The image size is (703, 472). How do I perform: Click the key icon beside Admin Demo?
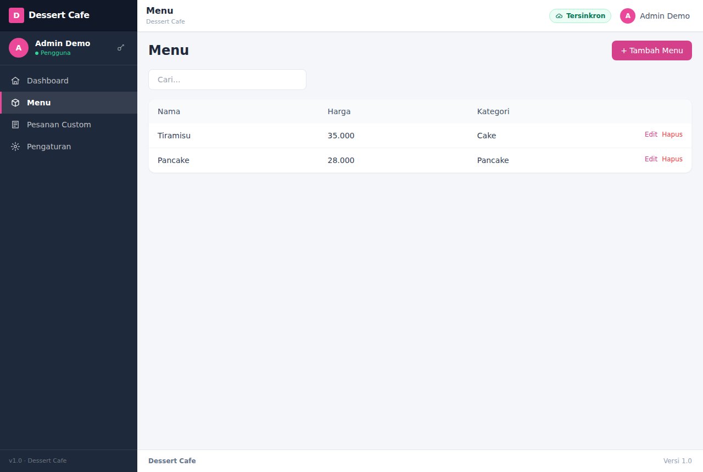point(121,48)
